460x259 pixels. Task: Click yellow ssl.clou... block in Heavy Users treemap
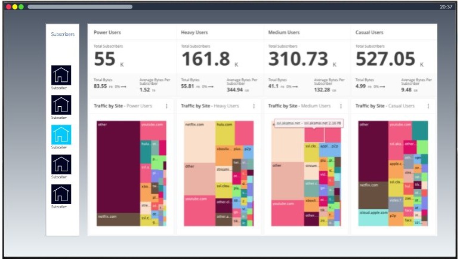tap(224, 190)
